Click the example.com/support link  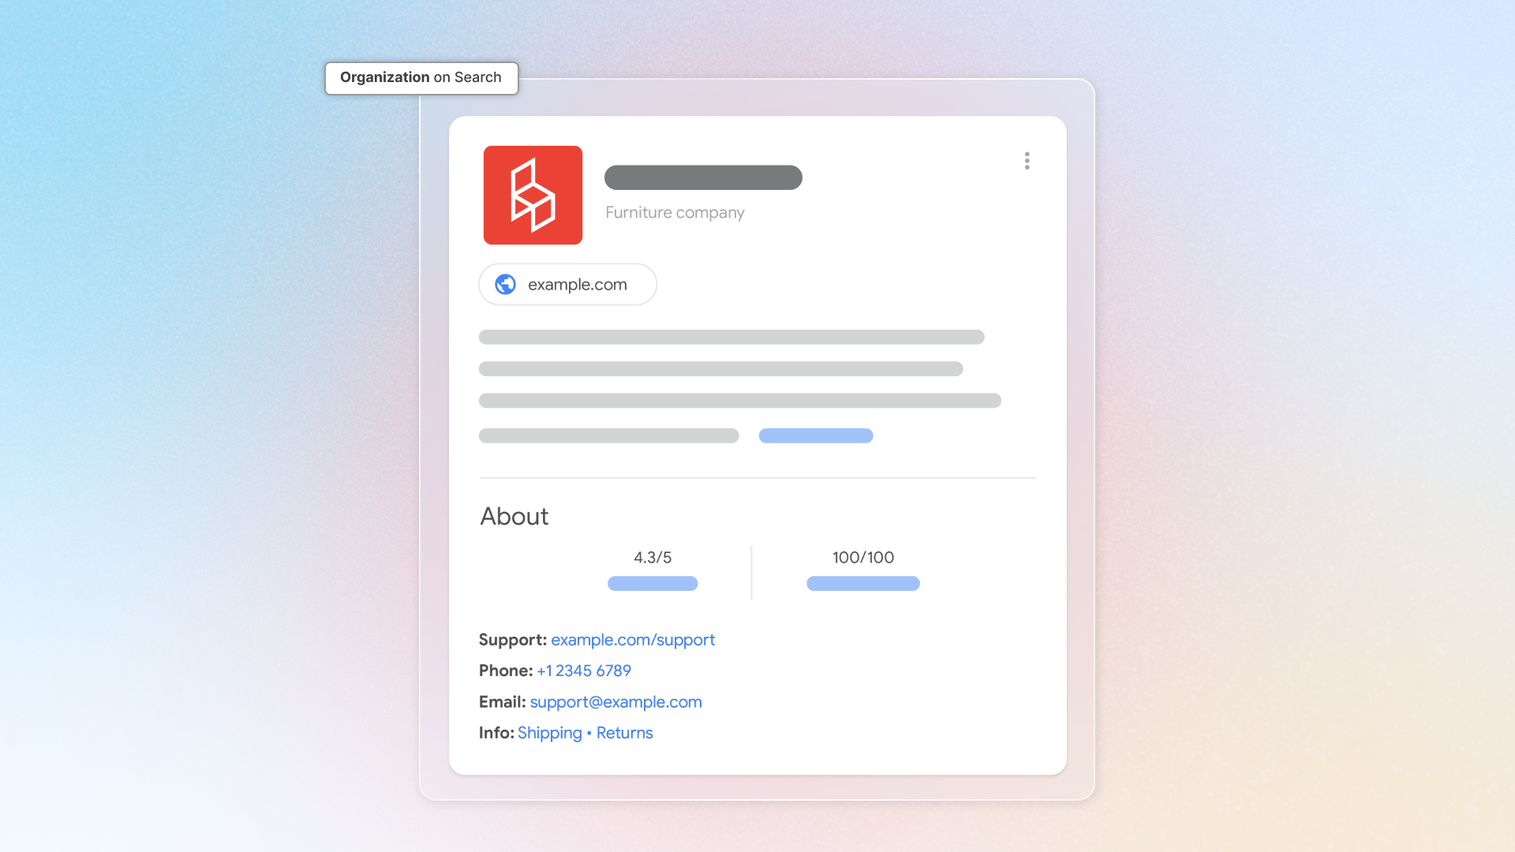pos(632,640)
